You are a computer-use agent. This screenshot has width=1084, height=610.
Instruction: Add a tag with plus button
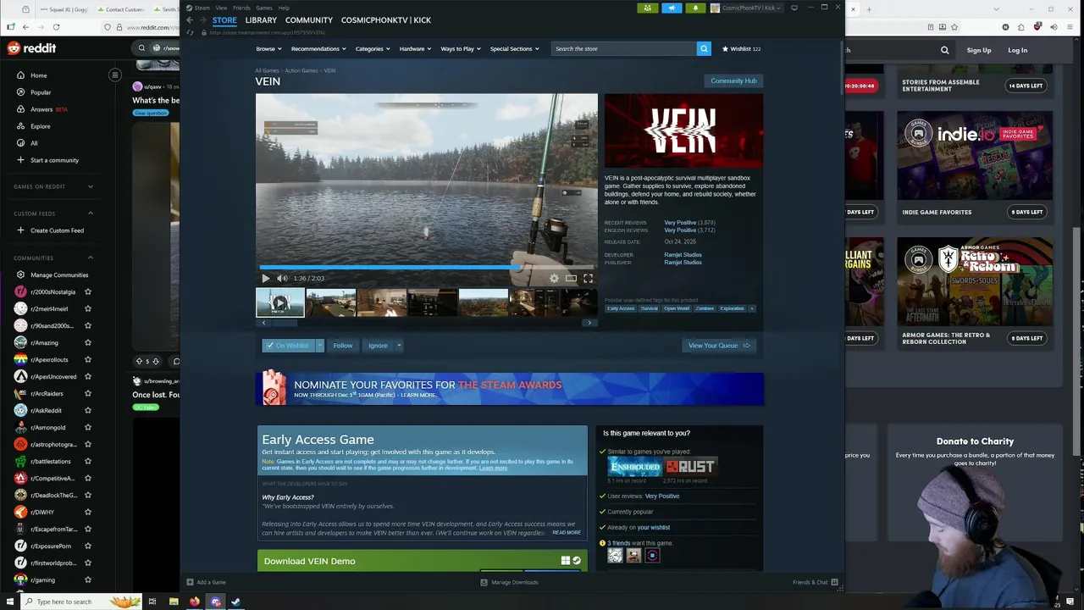[x=751, y=308]
